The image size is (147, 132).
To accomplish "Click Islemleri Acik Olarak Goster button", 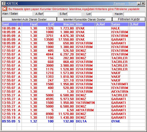I will coord(29,19).
